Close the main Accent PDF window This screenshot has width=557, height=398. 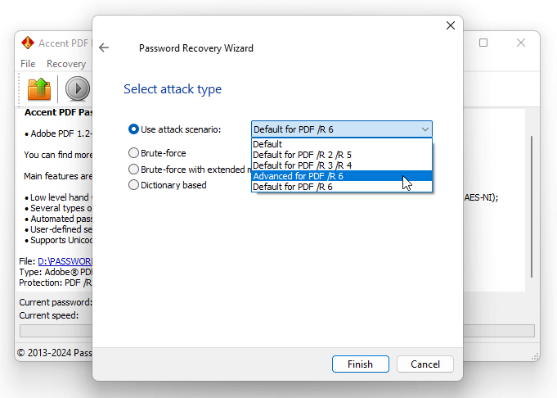coord(521,43)
